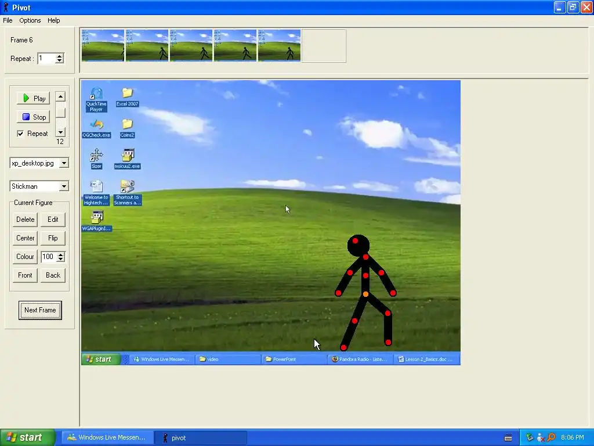594x446 pixels.
Task: Click the speed scrollbar thumb
Action: [60, 113]
